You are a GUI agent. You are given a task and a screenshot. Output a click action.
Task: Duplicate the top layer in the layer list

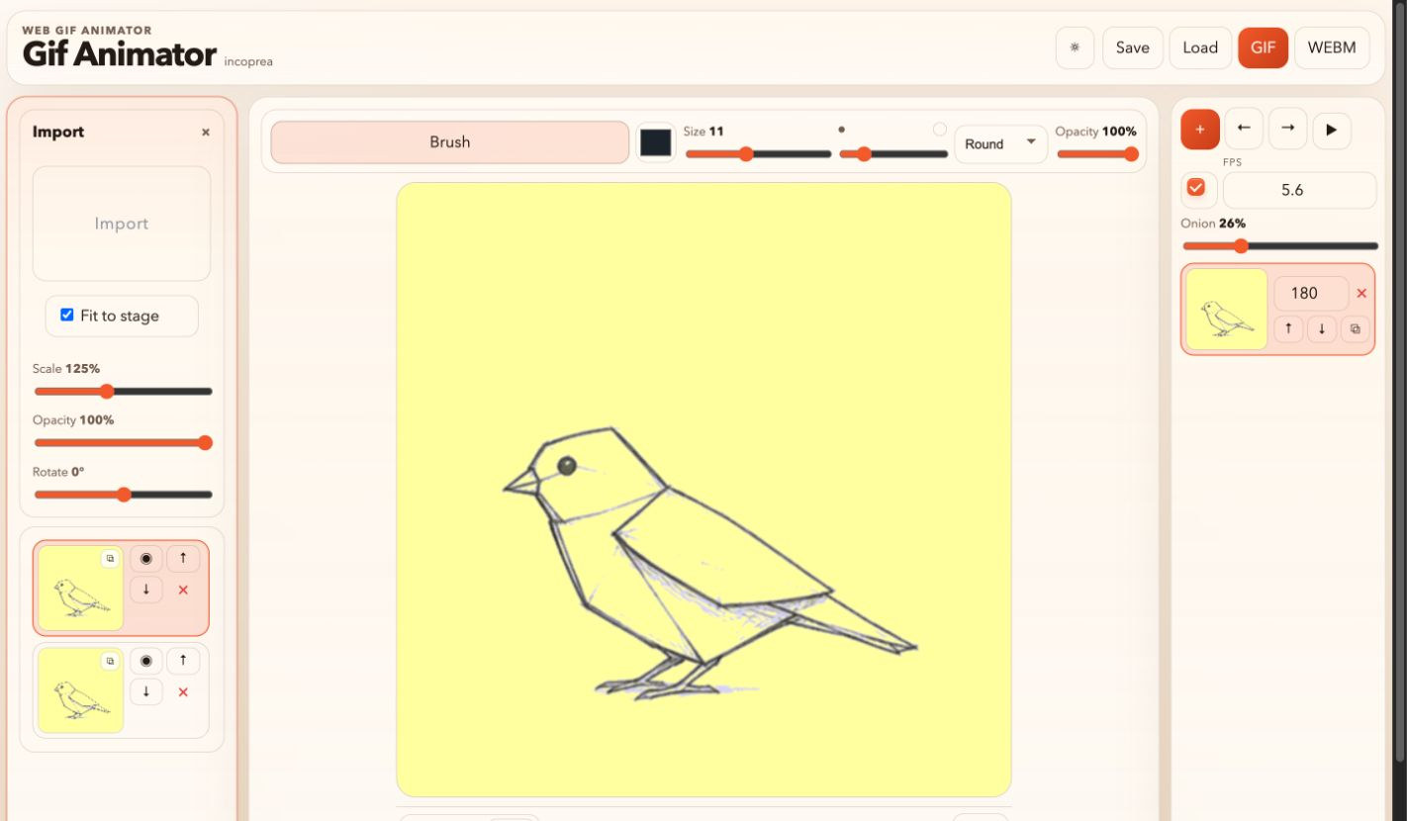tap(110, 559)
